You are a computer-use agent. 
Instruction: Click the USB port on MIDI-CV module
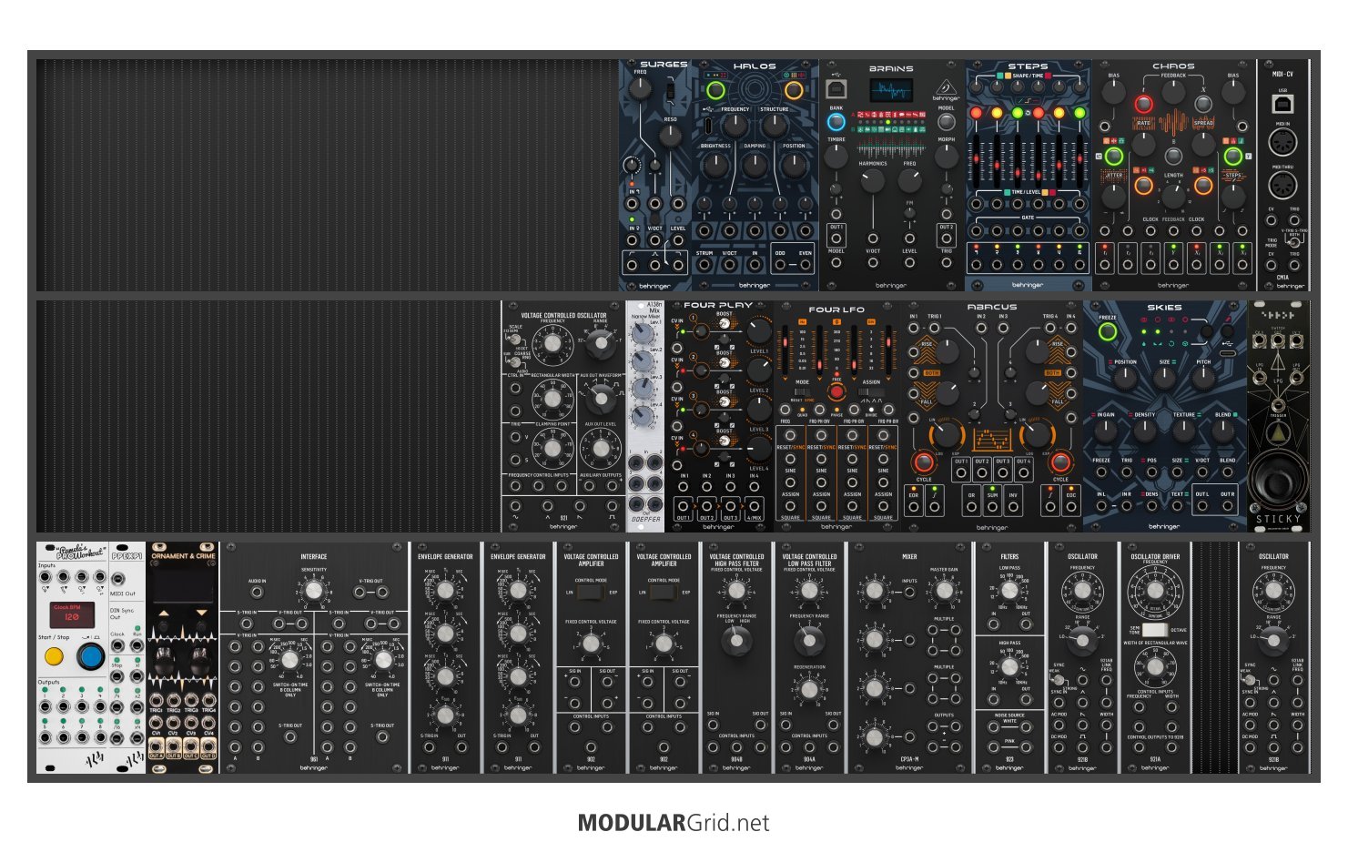[x=1282, y=105]
